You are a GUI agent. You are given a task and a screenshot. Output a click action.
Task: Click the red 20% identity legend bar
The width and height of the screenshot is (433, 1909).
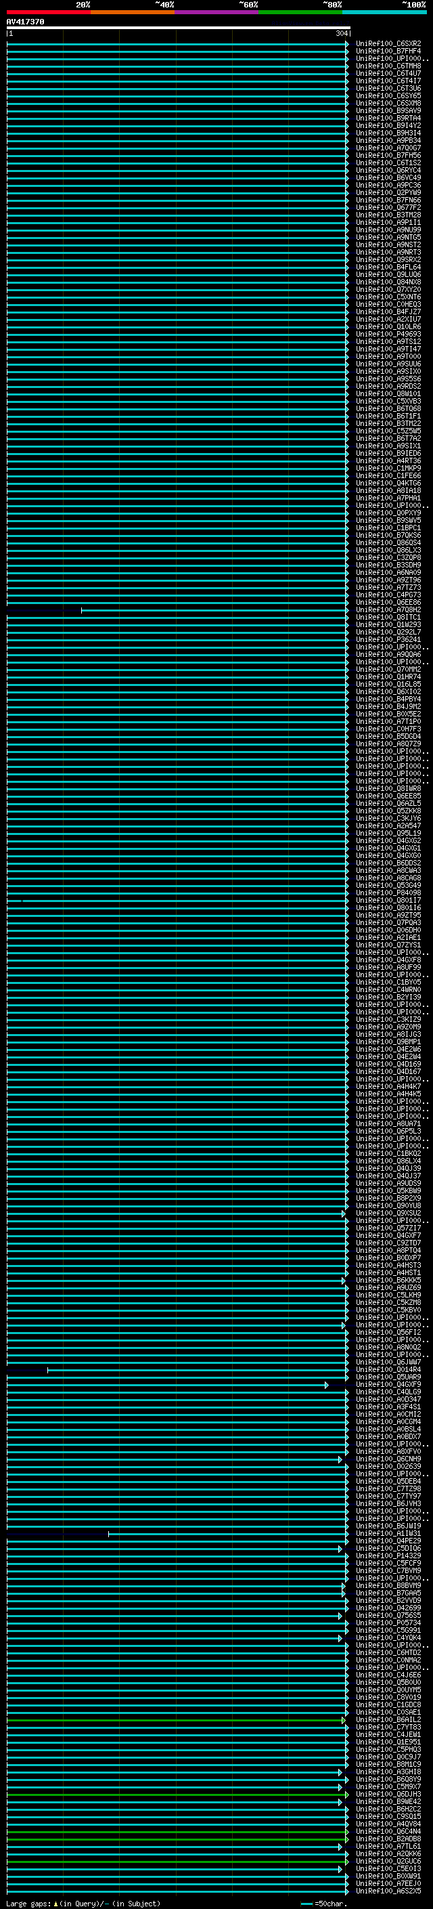[x=48, y=12]
